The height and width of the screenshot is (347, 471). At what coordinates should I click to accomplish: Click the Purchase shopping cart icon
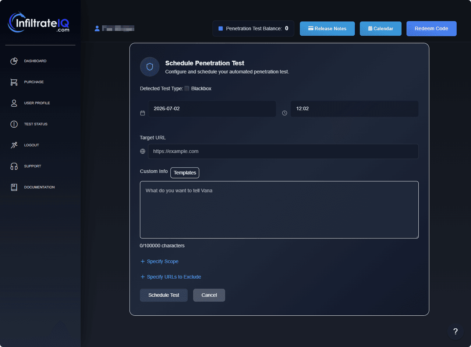coord(14,82)
